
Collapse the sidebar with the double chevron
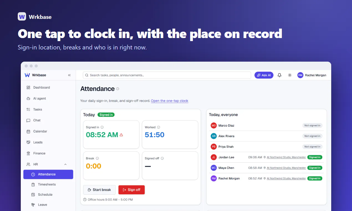[x=69, y=75]
